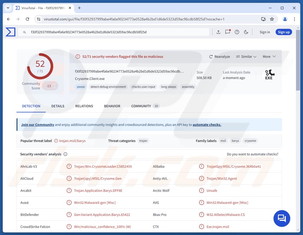Click the hash search input field

(x=115, y=32)
